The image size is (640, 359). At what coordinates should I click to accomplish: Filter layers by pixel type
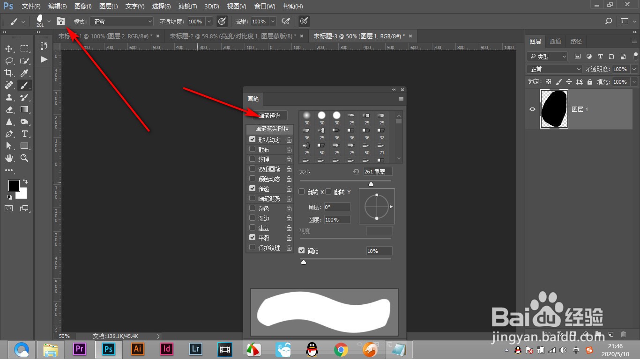[578, 56]
